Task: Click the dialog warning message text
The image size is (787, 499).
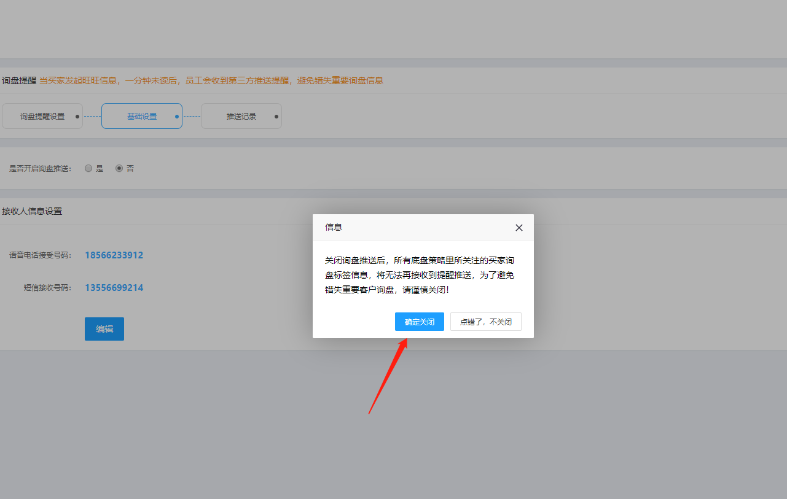Action: [x=420, y=275]
